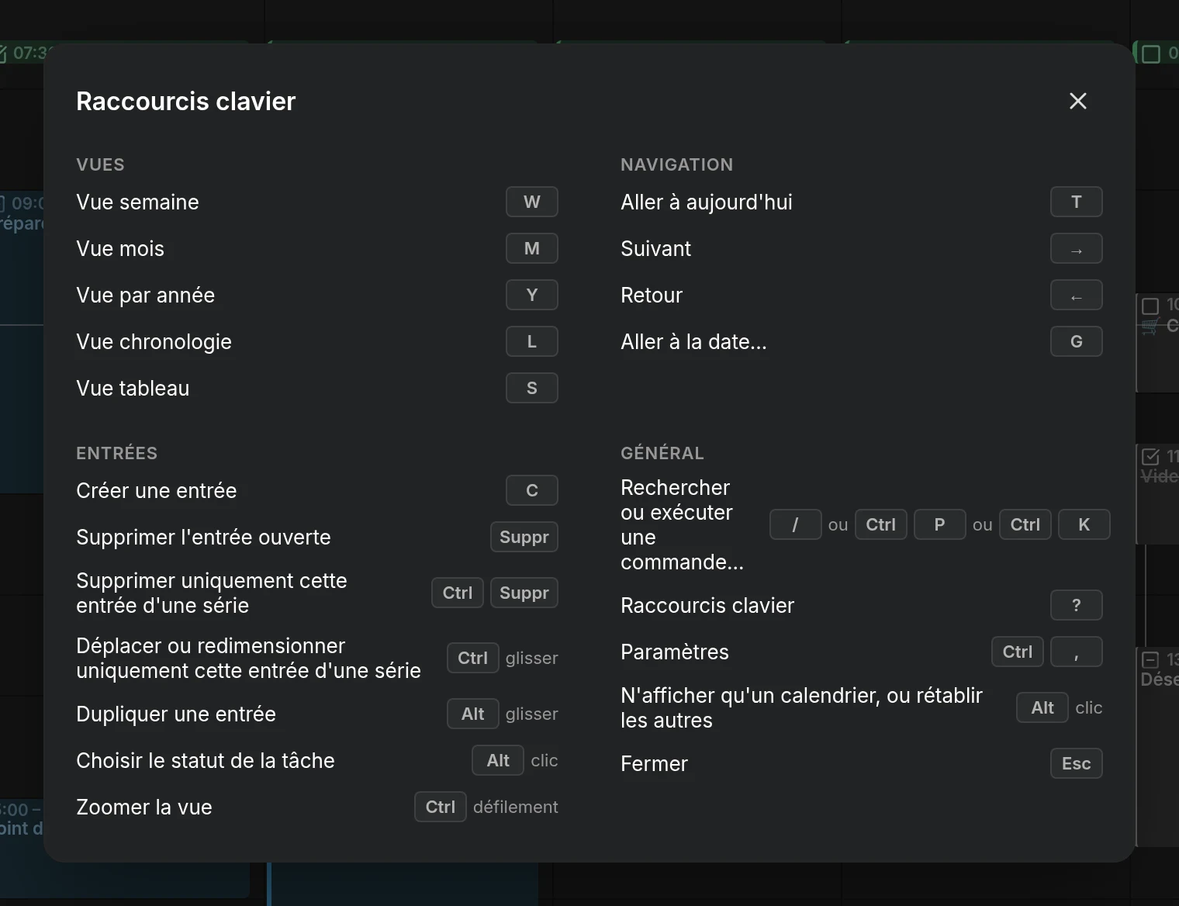Click the Suppr badge beside "Supprimer l'entrée ouverte"
1179x906 pixels.
click(524, 537)
